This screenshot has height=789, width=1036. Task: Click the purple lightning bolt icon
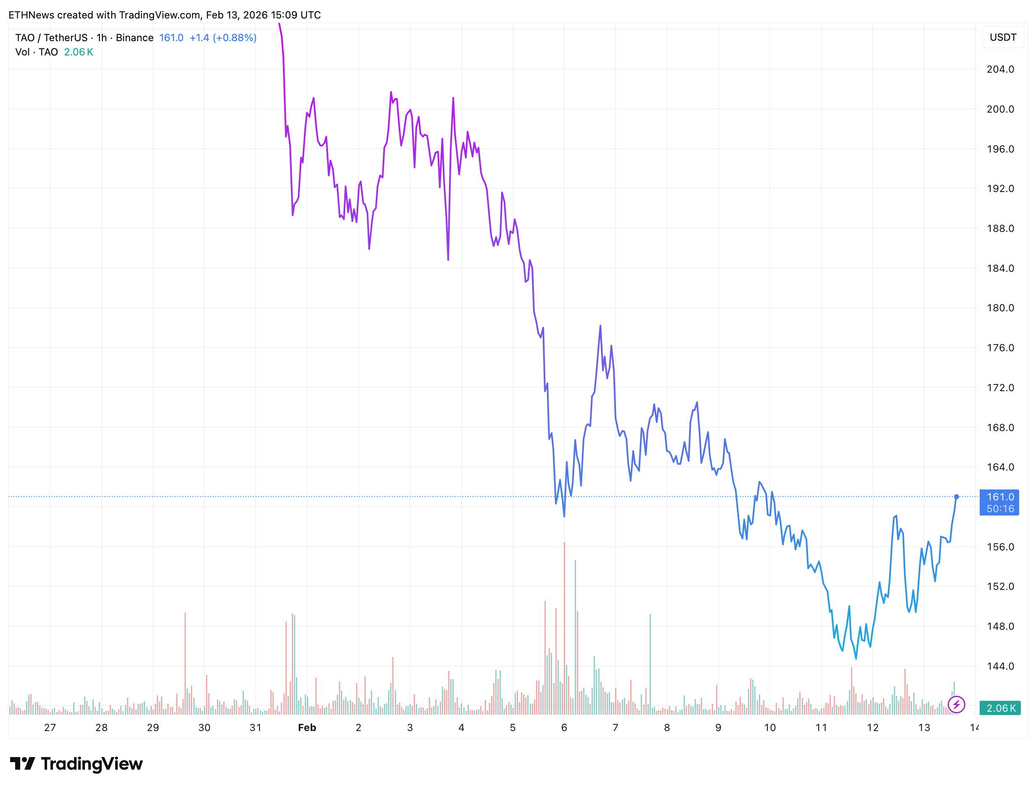pos(956,705)
